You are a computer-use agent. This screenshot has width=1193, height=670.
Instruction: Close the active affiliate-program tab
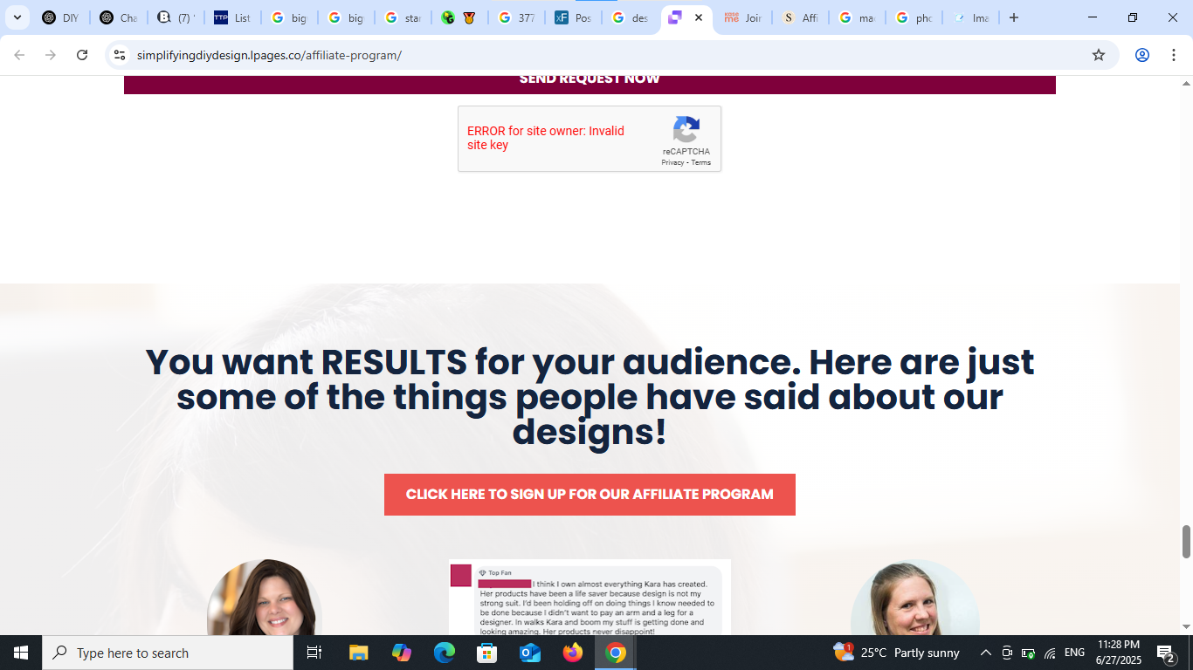[x=699, y=17]
